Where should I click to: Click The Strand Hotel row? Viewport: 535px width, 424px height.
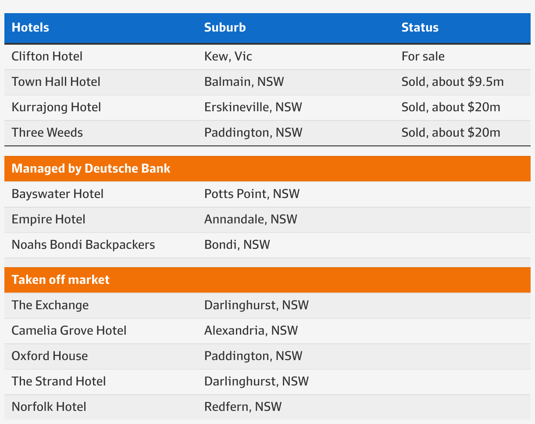[59, 382]
